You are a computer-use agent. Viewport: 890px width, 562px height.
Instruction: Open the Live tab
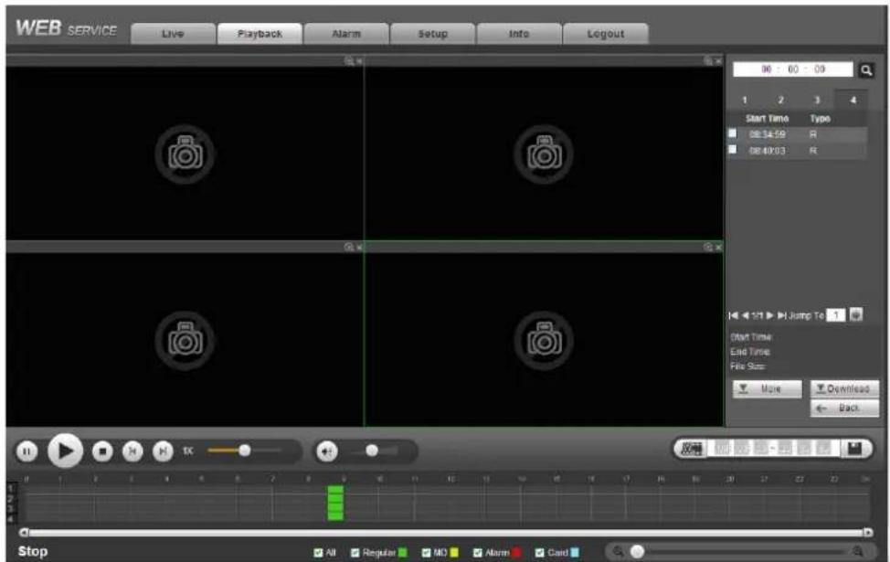coord(173,34)
